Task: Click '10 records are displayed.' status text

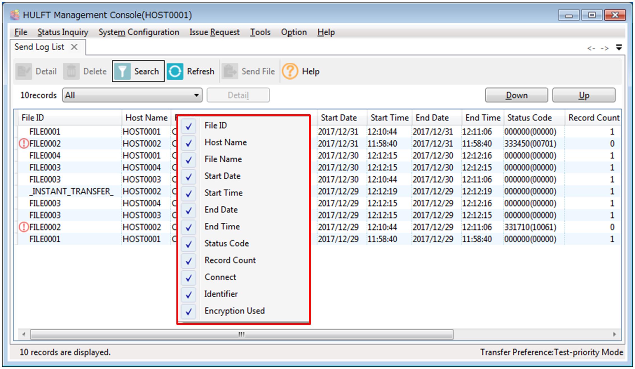Action: tap(65, 352)
